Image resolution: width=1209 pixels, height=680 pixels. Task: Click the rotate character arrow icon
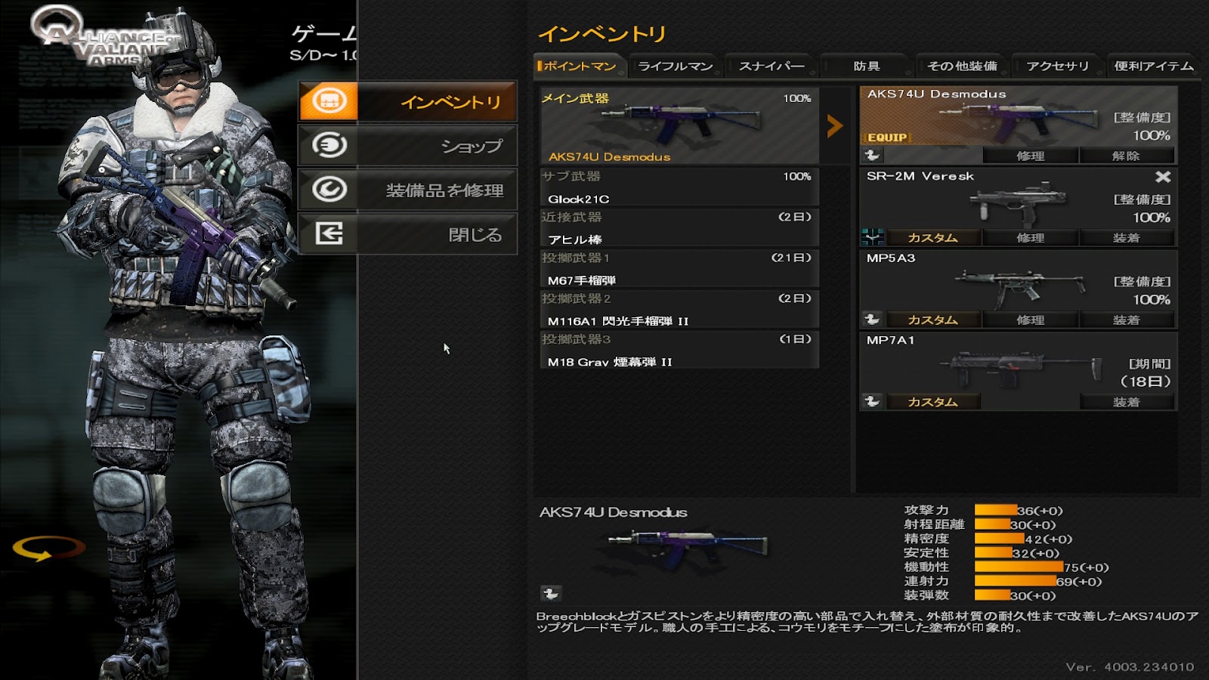pyautogui.click(x=48, y=549)
